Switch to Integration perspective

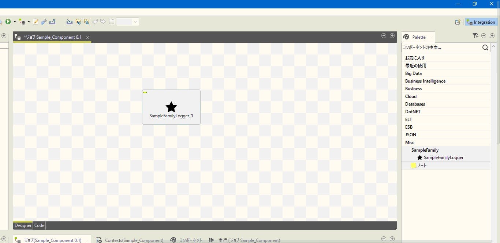pos(481,22)
